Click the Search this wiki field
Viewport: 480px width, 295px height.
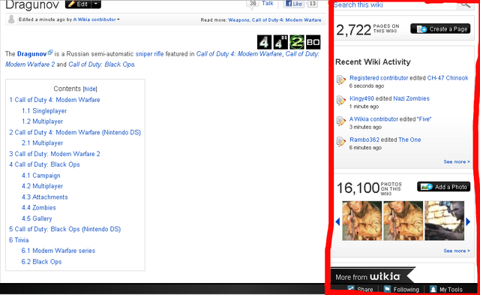(395, 5)
